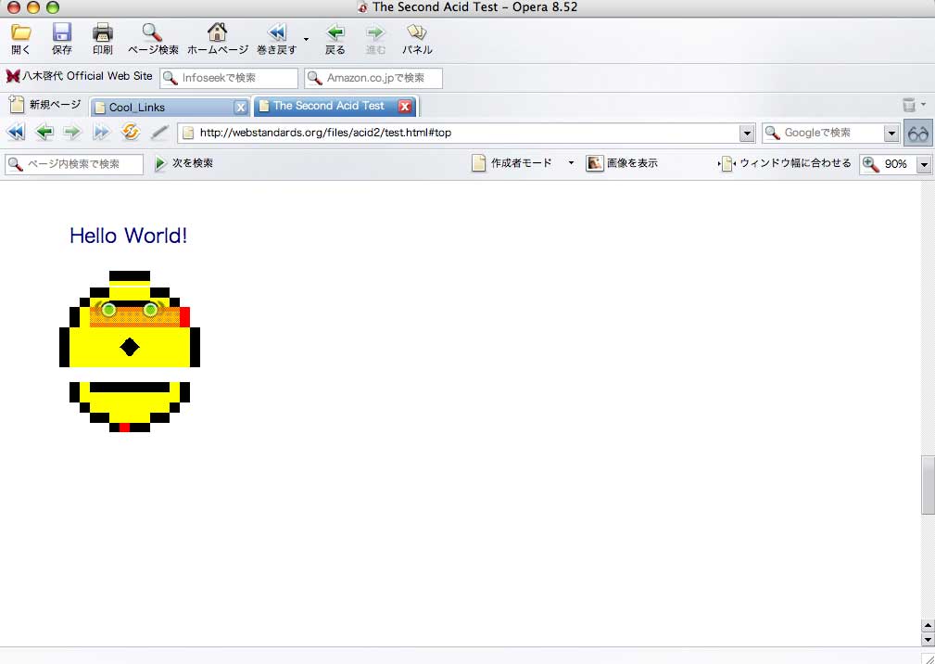Click the Print (印刷) printer icon
Screen dimensions: 935x664
[x=103, y=32]
